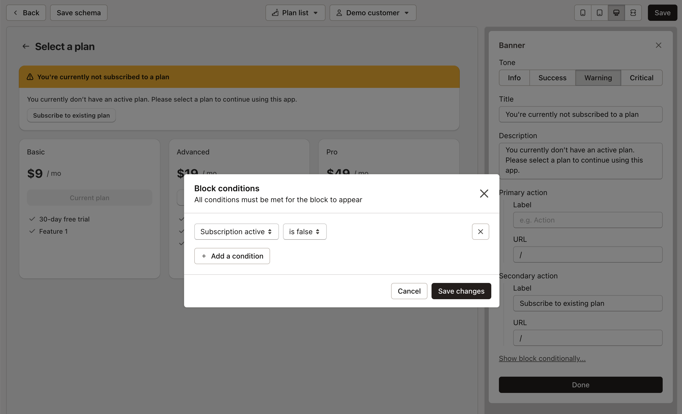Click the close icon on block conditions modal

tap(484, 193)
